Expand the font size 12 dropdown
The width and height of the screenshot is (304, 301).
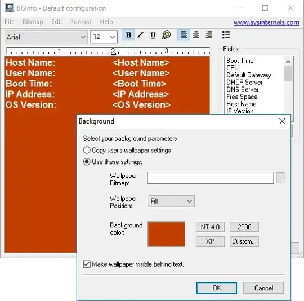pos(104,37)
